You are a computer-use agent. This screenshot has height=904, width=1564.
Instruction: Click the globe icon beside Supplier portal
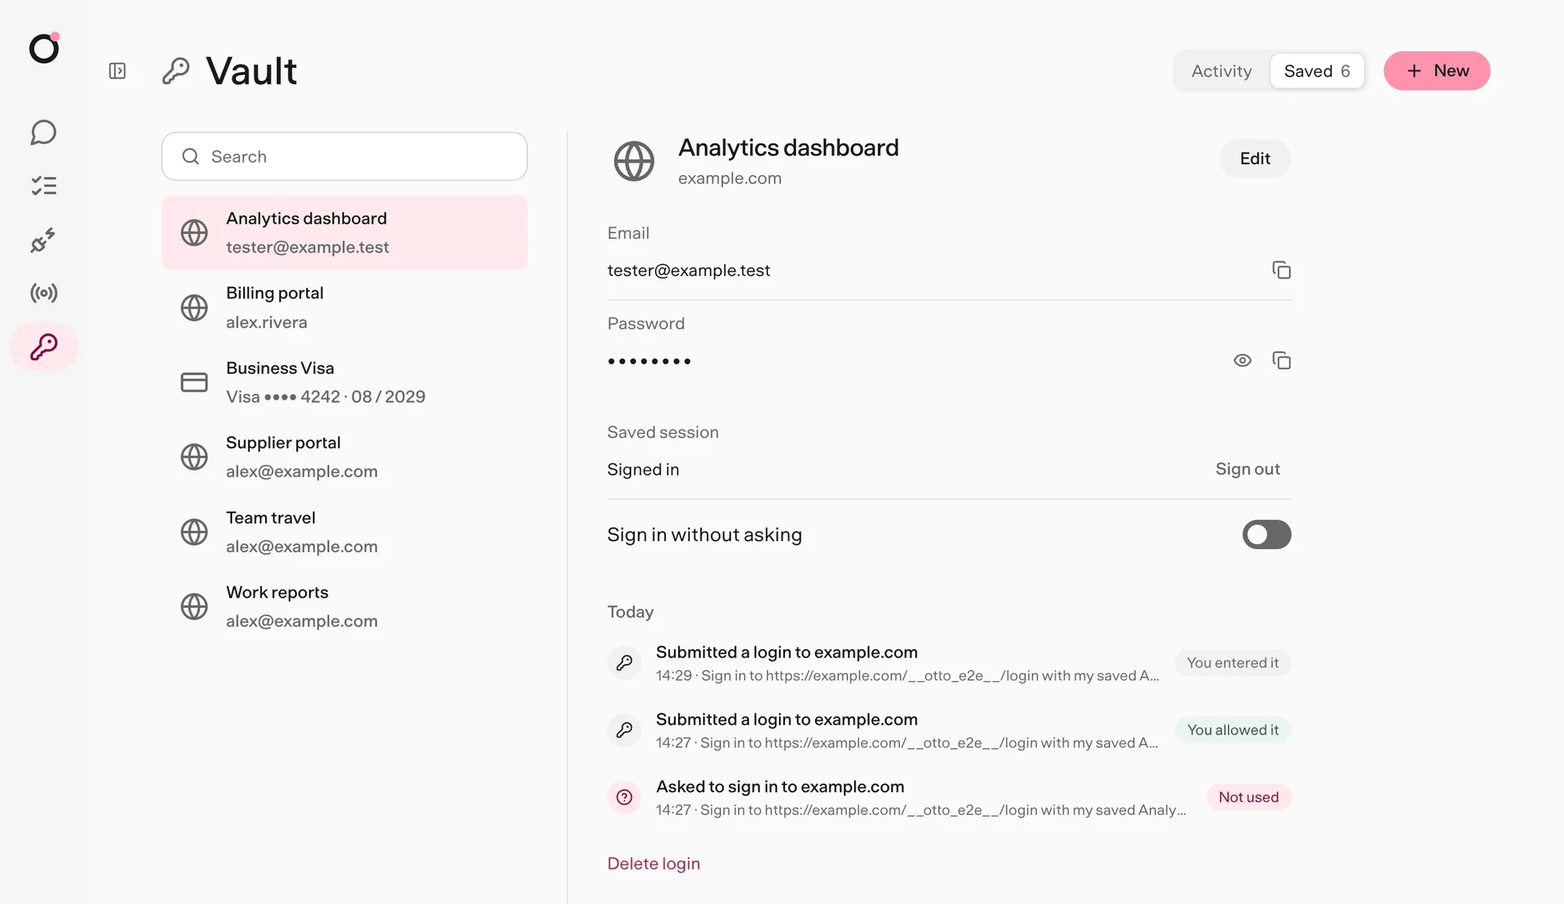click(x=194, y=457)
